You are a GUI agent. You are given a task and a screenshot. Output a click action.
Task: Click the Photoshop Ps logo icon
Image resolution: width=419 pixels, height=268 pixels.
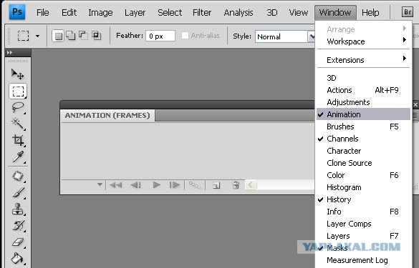(x=17, y=12)
